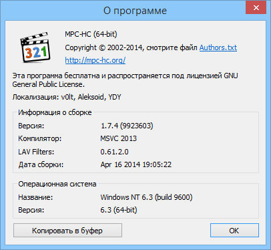Click the compiler value MSVC 2013
Screen dimensions: 271x250
click(x=118, y=138)
